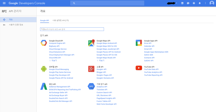Open the help question-mark icon

[194, 3]
